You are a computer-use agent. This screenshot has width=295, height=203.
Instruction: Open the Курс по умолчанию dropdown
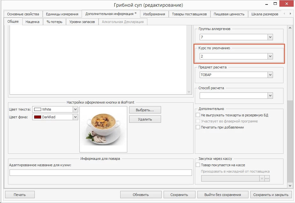click(x=270, y=56)
